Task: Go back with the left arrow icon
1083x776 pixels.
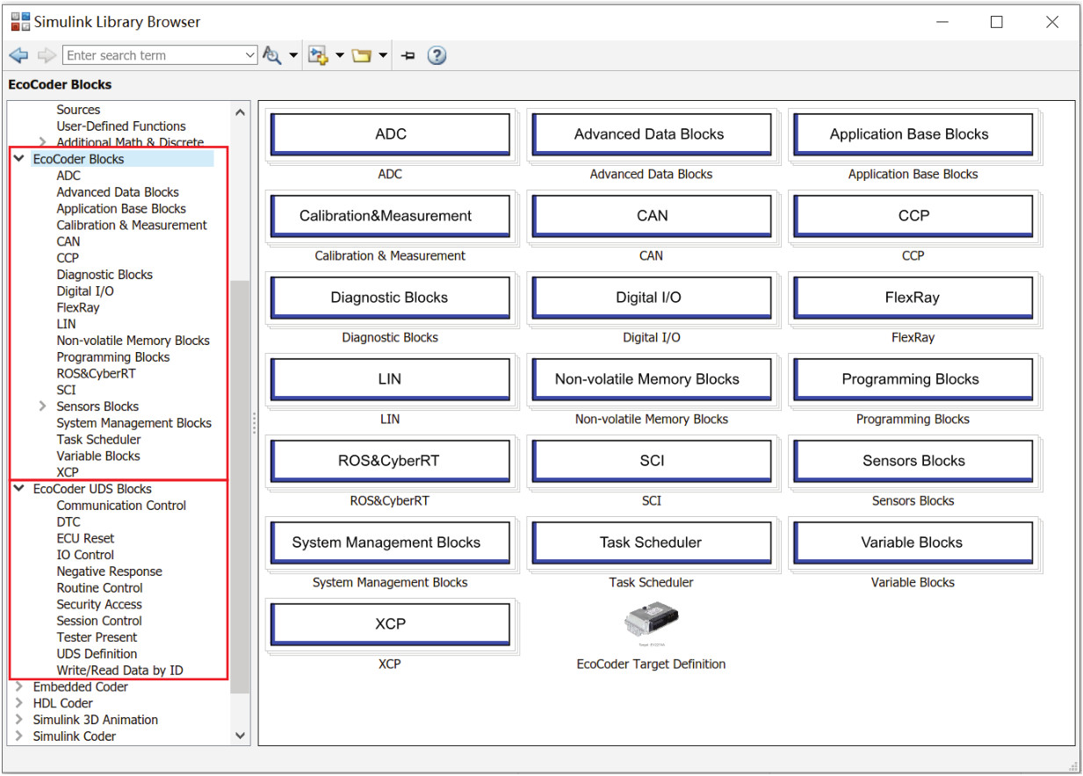Action: coord(18,55)
